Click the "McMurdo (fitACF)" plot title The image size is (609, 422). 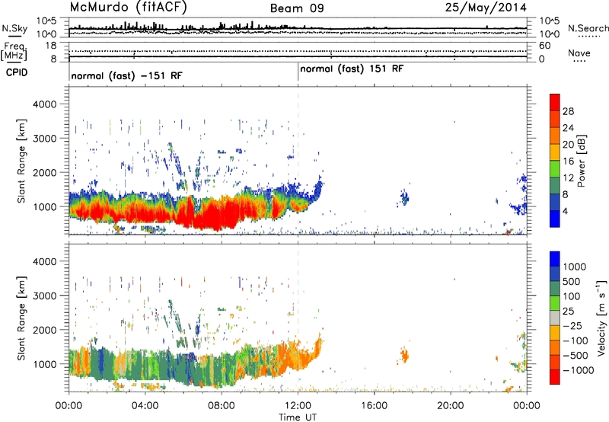(128, 8)
